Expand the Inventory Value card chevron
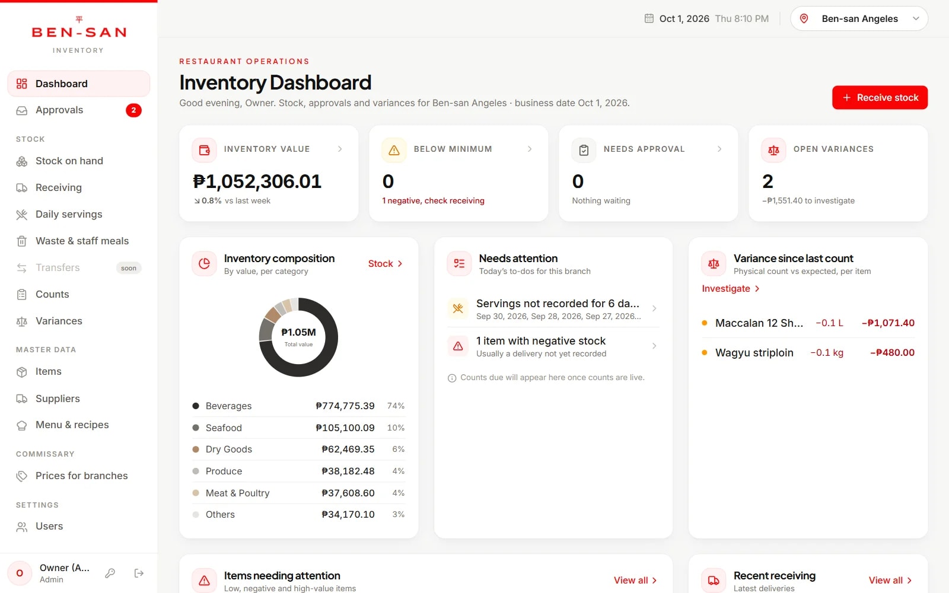949x593 pixels. [x=340, y=149]
